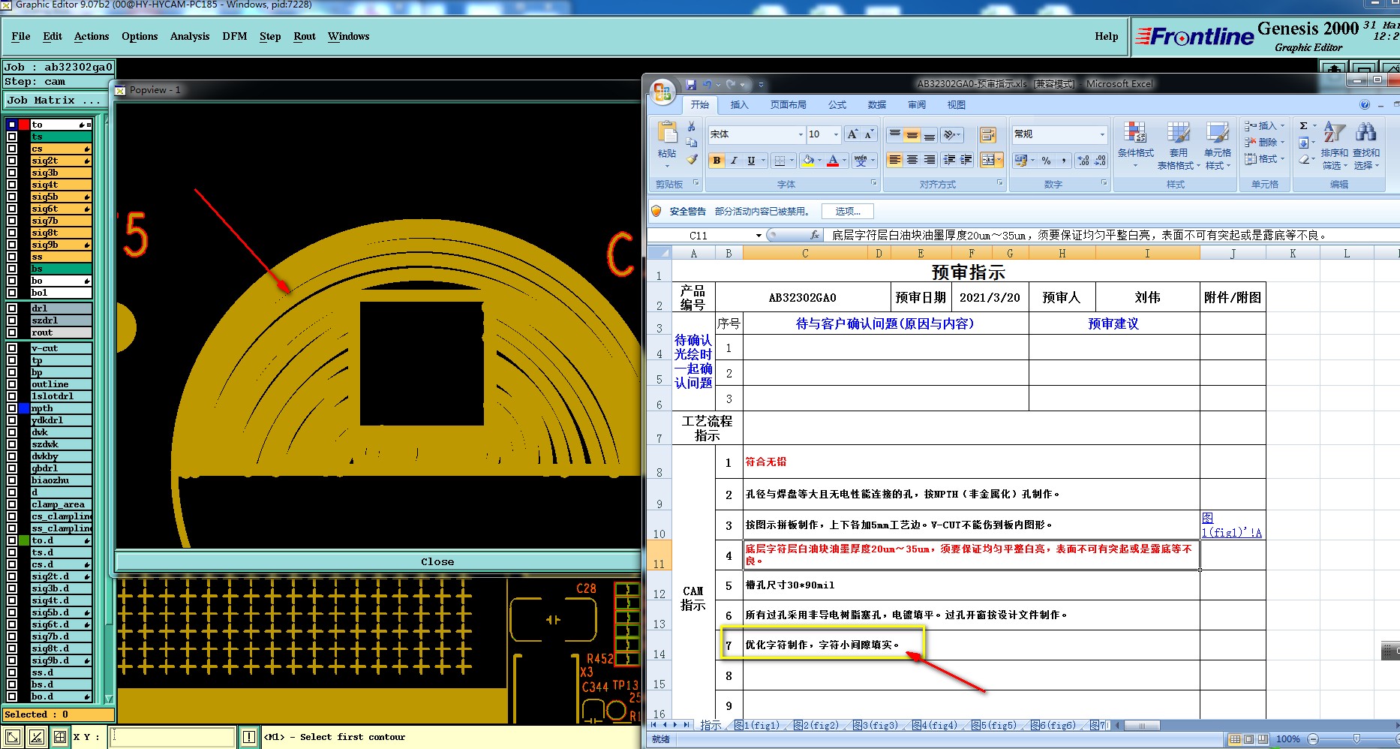Switch to the 页面布局 ribbon tab

click(x=788, y=105)
